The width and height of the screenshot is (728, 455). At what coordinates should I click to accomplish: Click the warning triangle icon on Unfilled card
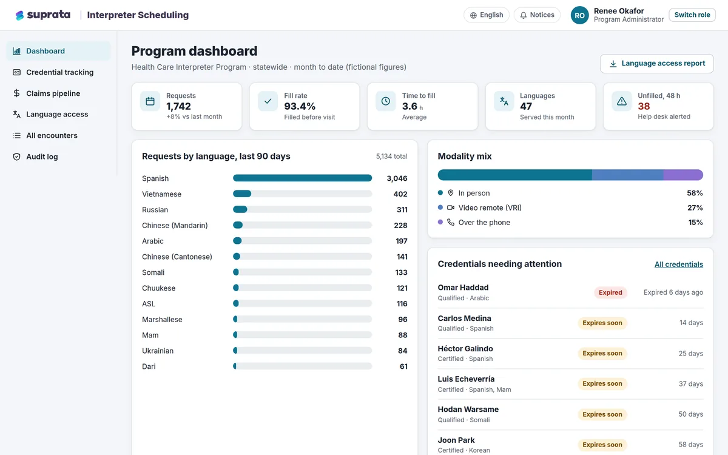(621, 101)
